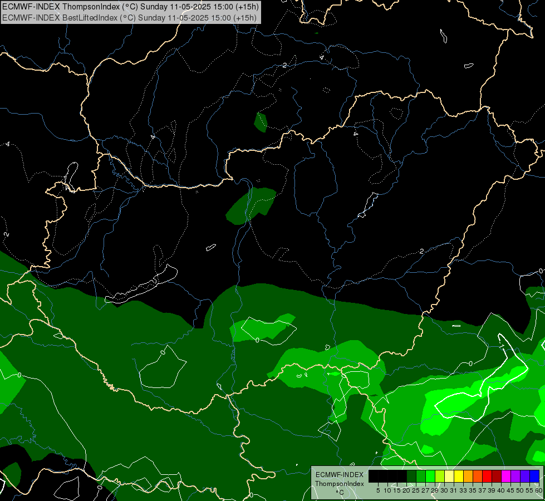Click the °C unit label in the legend
This screenshot has height=501, width=545.
pos(340,493)
